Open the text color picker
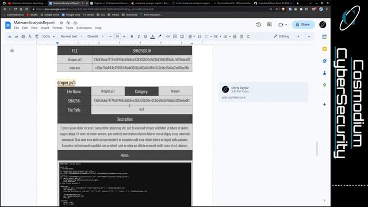This screenshot has width=368, height=207. click(x=152, y=37)
